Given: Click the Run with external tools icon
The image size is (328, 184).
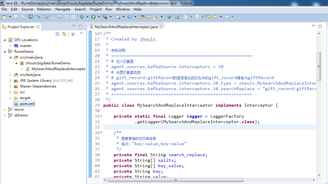Looking at the screenshot, I should tap(105, 17).
